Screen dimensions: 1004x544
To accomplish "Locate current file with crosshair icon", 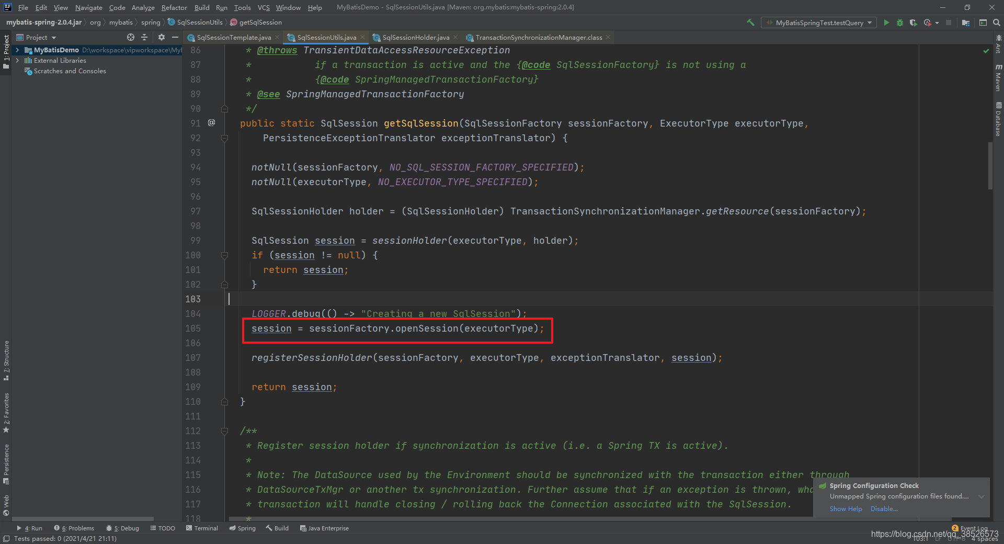I will pos(131,37).
